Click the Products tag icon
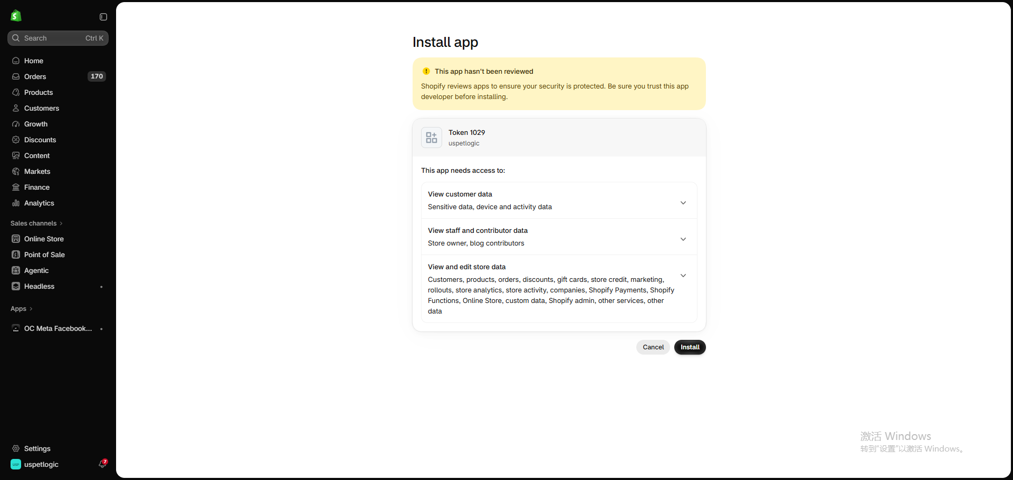Image resolution: width=1013 pixels, height=480 pixels. click(x=16, y=92)
